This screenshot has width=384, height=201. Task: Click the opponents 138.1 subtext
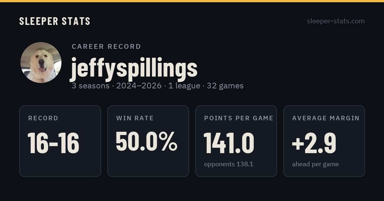click(x=228, y=164)
